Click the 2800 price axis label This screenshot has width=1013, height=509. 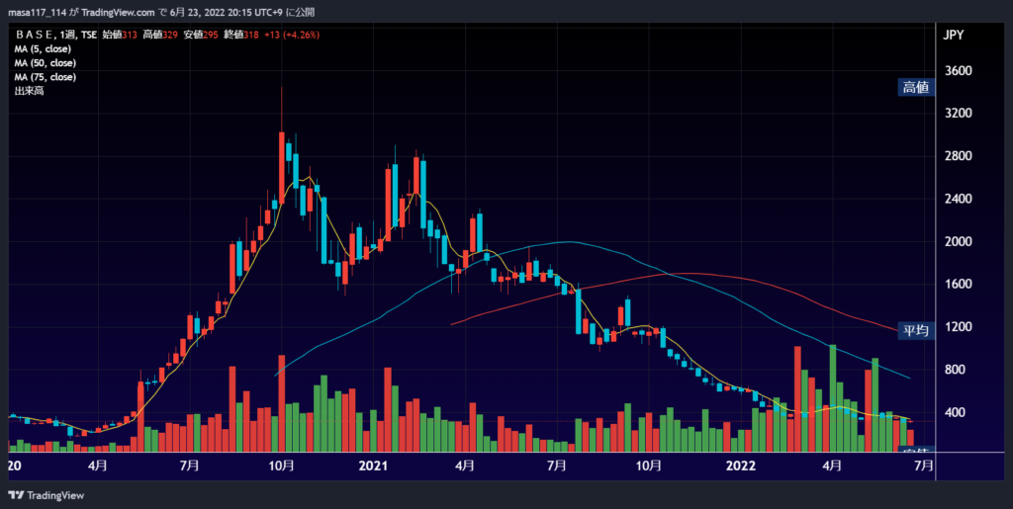click(958, 156)
